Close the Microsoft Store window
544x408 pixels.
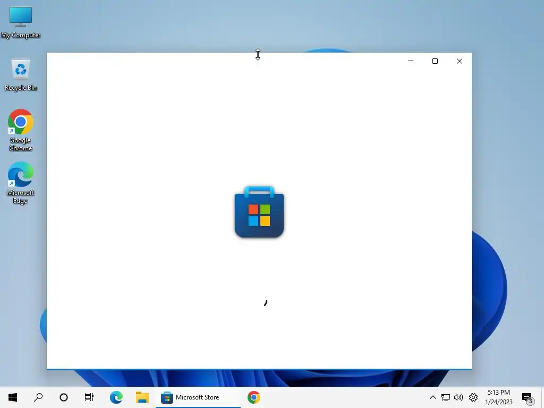point(460,61)
